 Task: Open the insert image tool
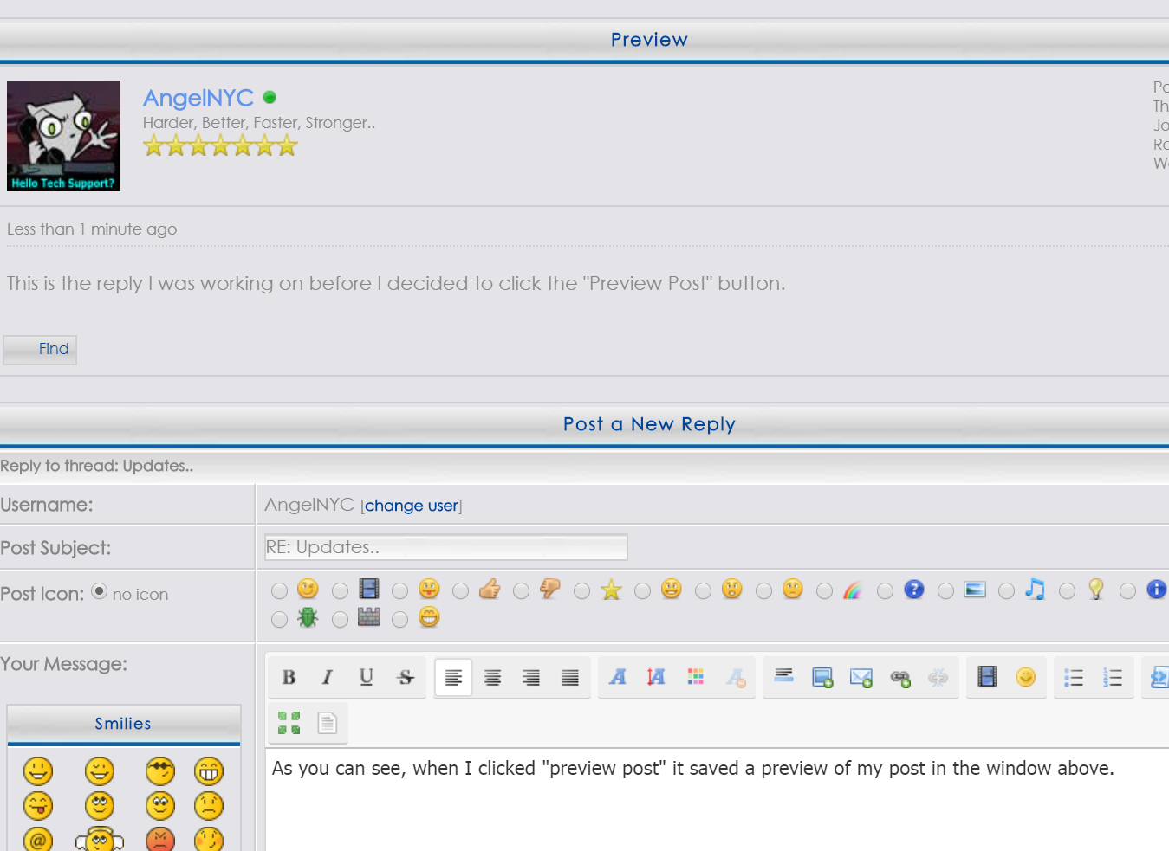pos(822,677)
